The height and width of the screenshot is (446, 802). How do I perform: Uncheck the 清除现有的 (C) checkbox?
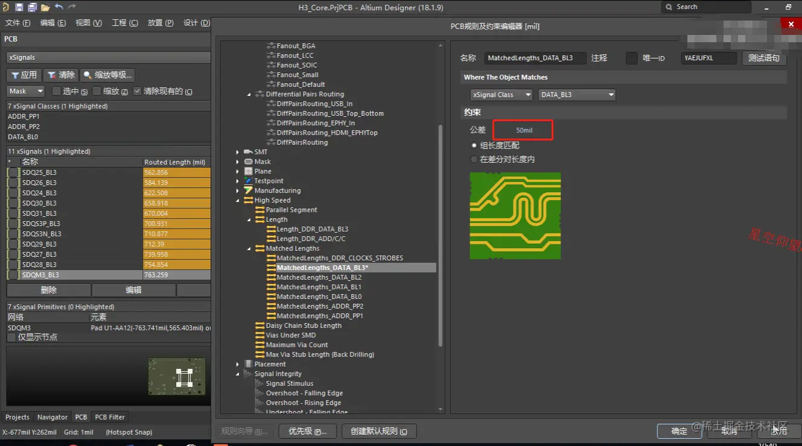138,91
